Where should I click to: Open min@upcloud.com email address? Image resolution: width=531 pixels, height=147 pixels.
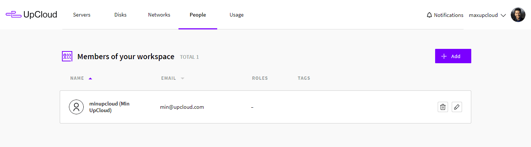click(182, 107)
